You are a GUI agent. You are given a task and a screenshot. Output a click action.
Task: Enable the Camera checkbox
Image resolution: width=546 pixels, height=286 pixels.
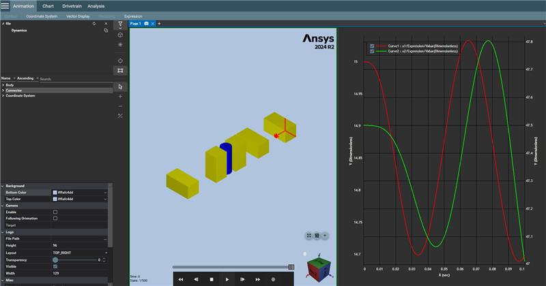pos(55,212)
